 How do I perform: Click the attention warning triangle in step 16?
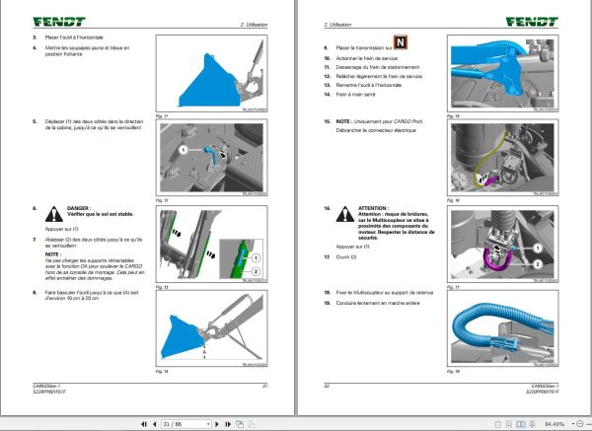click(345, 214)
